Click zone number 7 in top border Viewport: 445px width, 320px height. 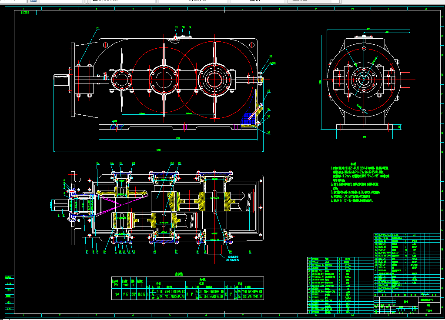243,9
